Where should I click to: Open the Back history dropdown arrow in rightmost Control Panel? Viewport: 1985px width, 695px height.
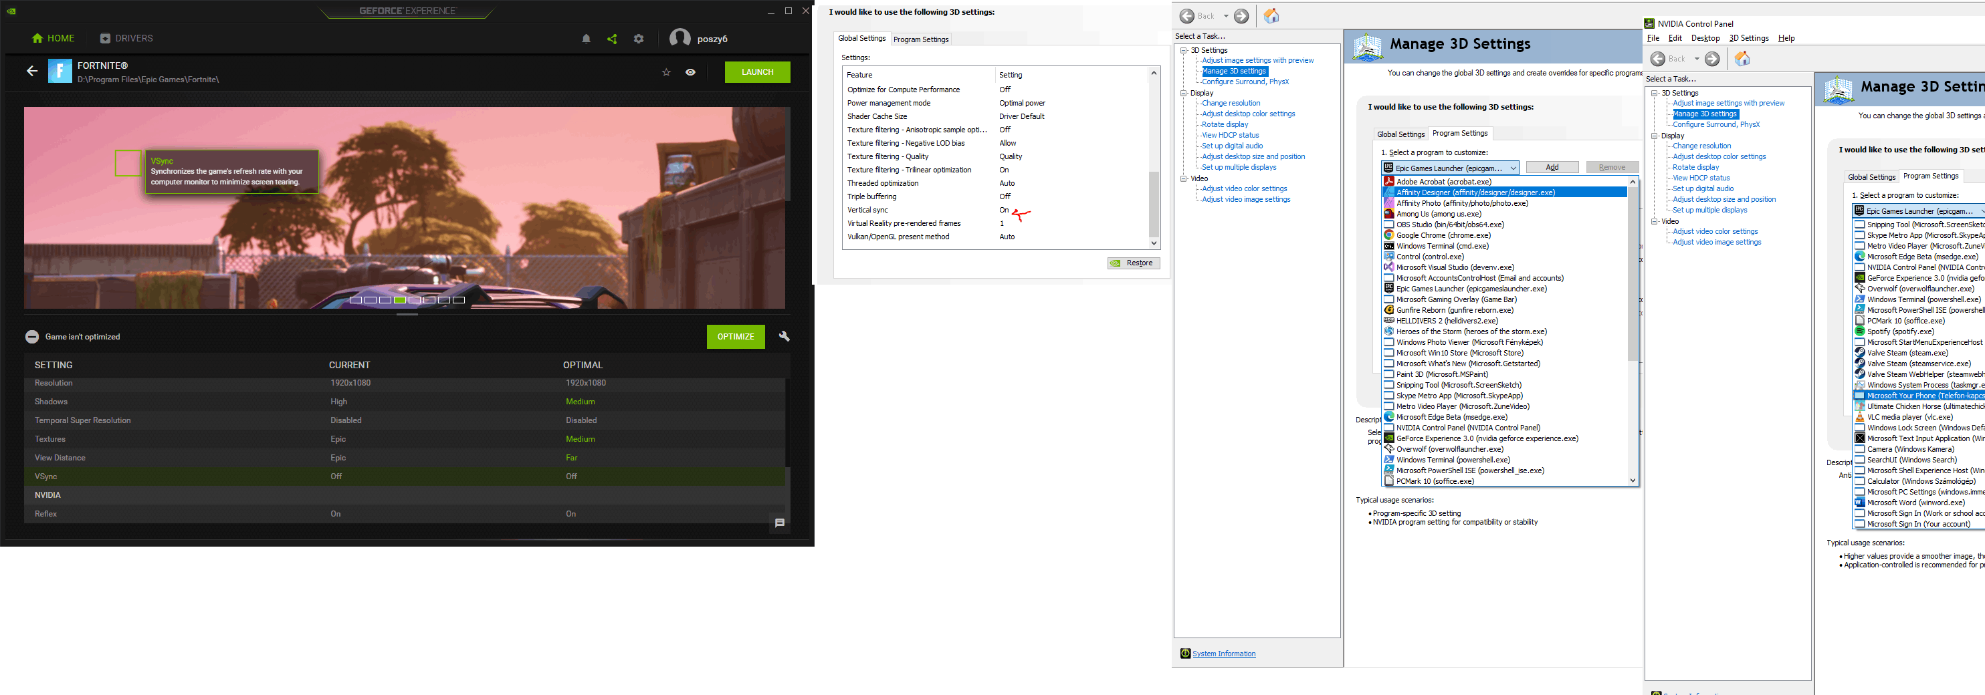(1697, 59)
